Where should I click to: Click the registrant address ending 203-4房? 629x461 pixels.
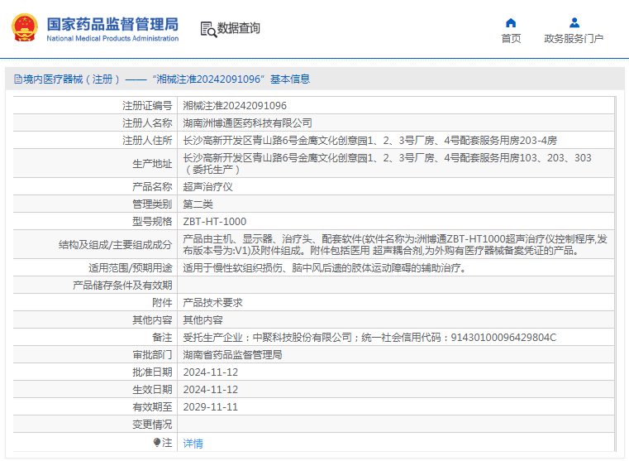369,141
